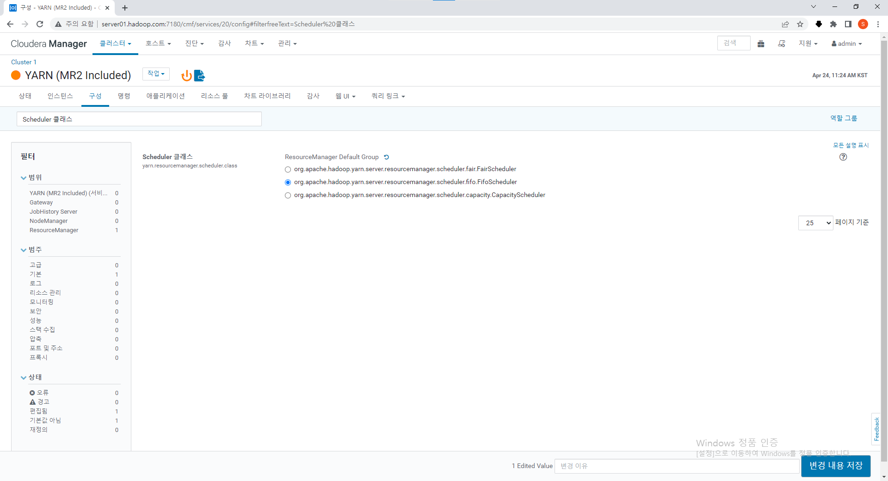Click the 변경 내용 저장 button
888x481 pixels.
tap(836, 466)
